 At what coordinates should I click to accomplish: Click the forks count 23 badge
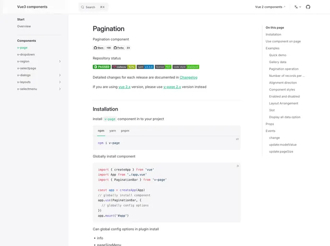coord(128,48)
